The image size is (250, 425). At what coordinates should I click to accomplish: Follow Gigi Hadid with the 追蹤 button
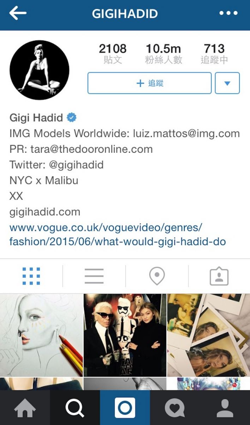[149, 83]
